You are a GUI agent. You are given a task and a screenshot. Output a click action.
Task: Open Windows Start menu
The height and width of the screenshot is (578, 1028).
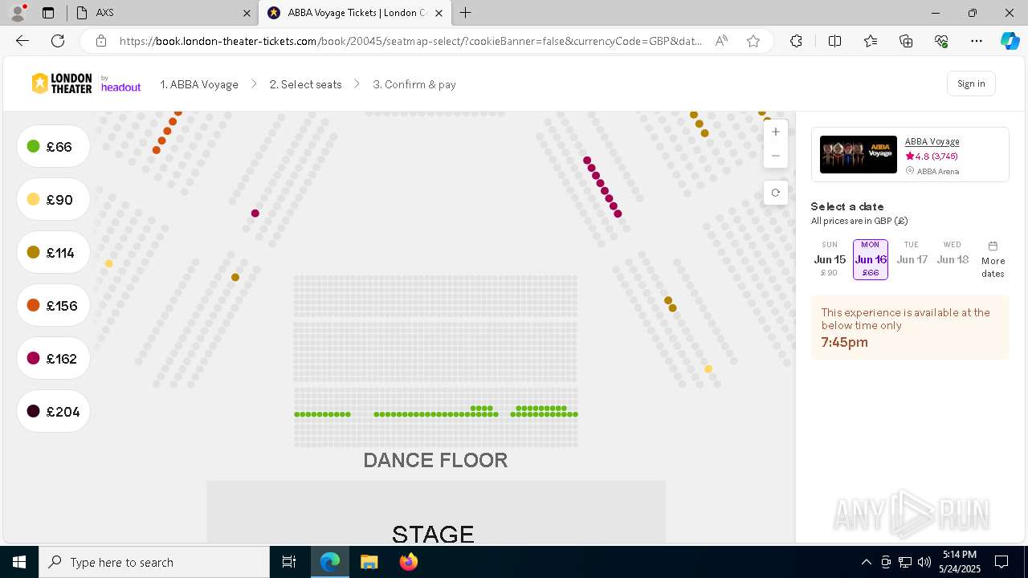[x=19, y=562]
